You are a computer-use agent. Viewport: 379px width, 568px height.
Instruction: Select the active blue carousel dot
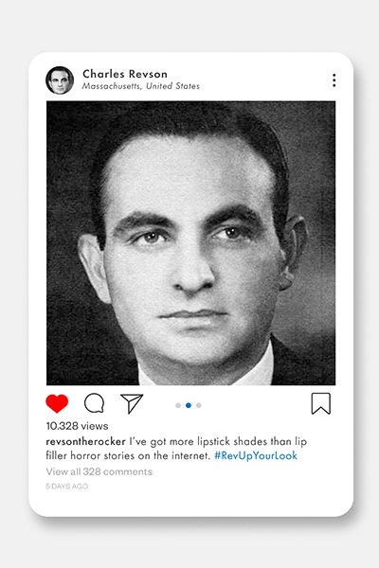(189, 405)
